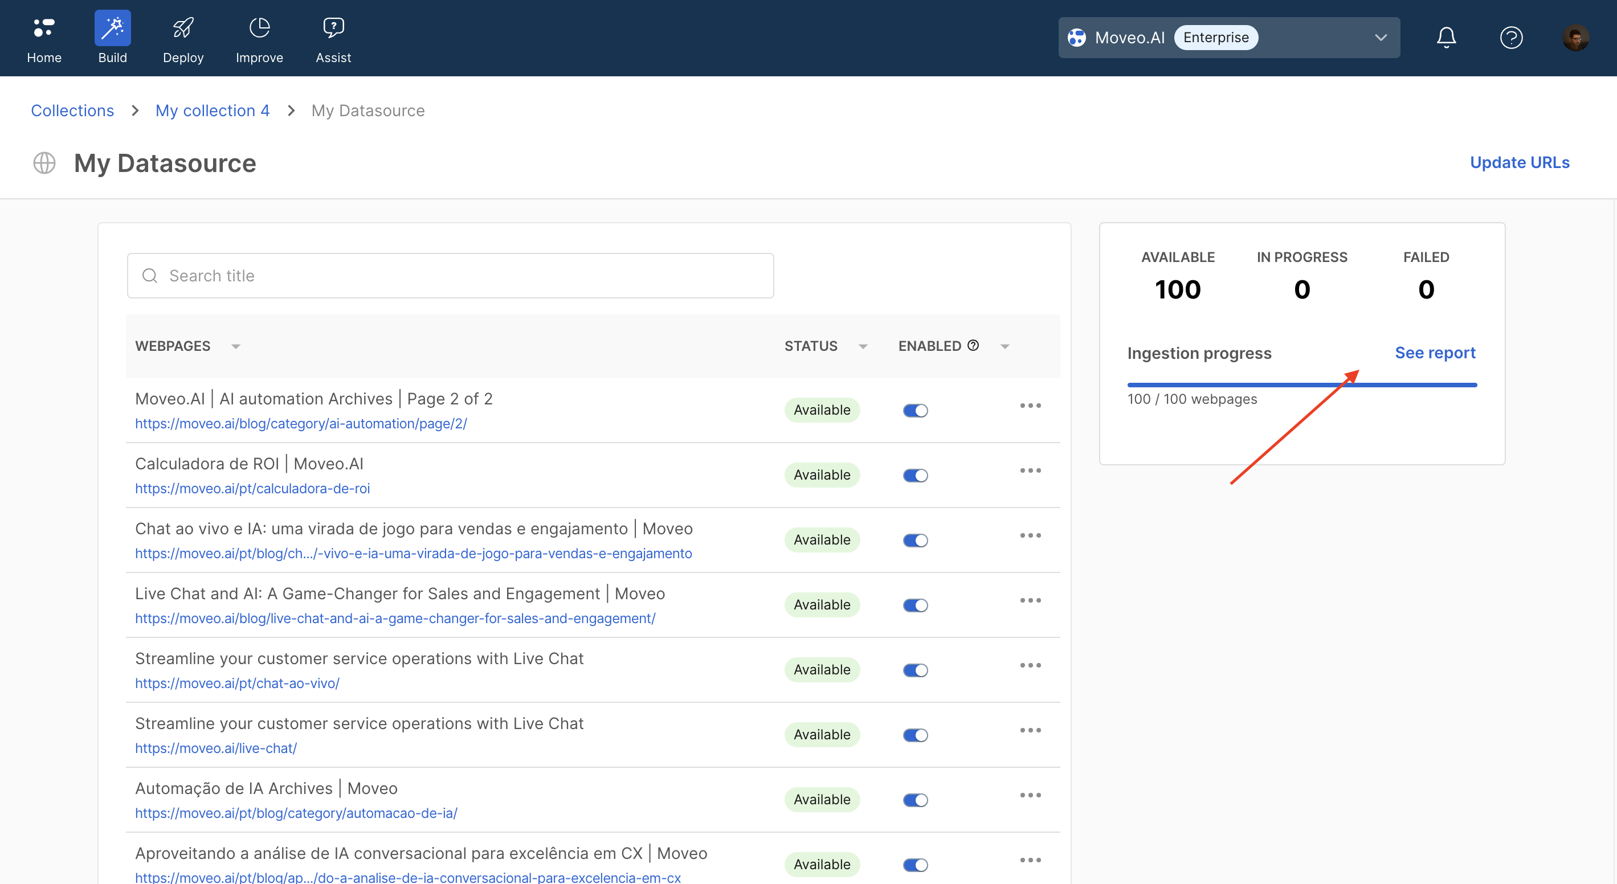Open the Home dashboard icon
This screenshot has width=1617, height=884.
[x=44, y=27]
